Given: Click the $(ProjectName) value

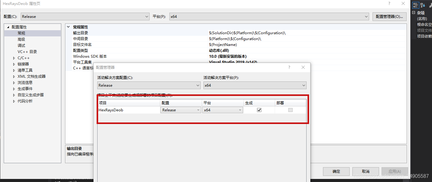Looking at the screenshot, I should click(x=223, y=45).
